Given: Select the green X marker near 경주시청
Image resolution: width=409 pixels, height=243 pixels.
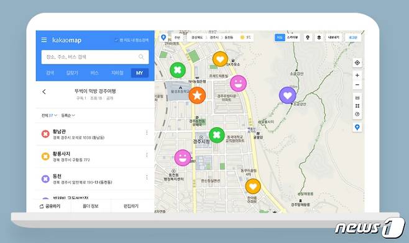Looking at the screenshot, I should pyautogui.click(x=217, y=135).
